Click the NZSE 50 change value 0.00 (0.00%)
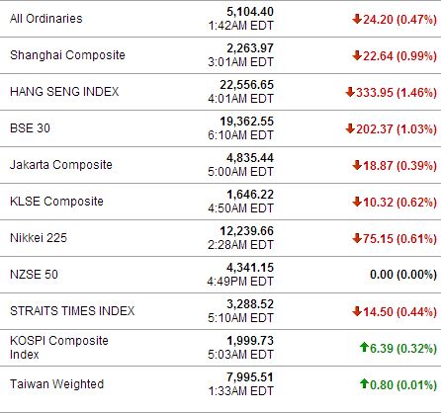Screen dimensions: 441x413 click(x=403, y=275)
